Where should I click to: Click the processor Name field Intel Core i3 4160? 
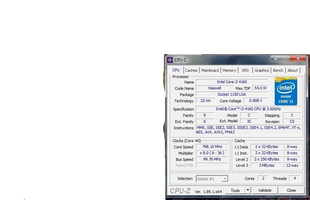pos(232,82)
